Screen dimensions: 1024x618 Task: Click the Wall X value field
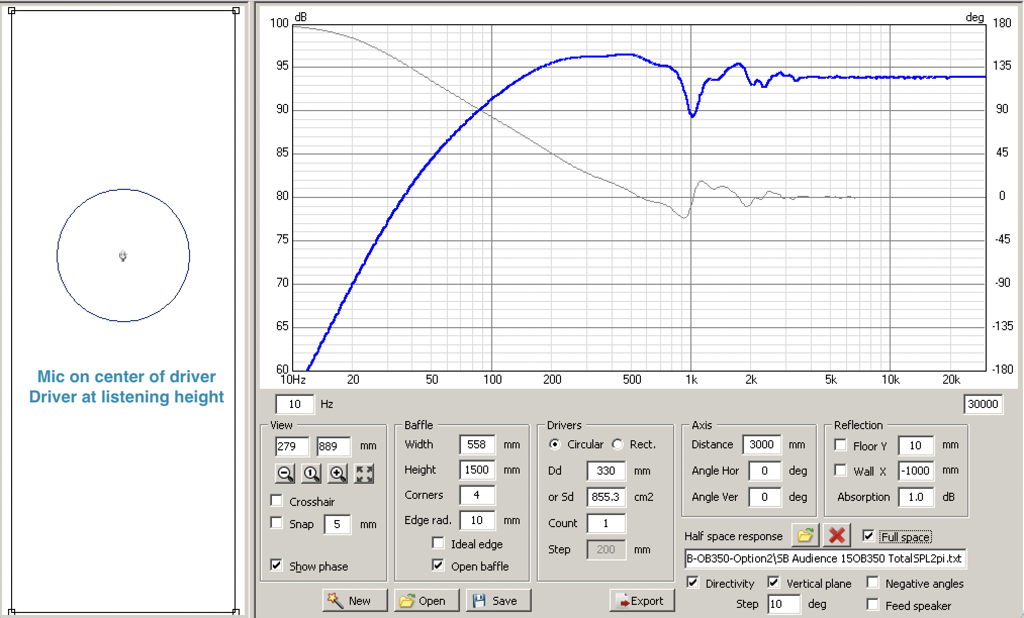pos(916,471)
